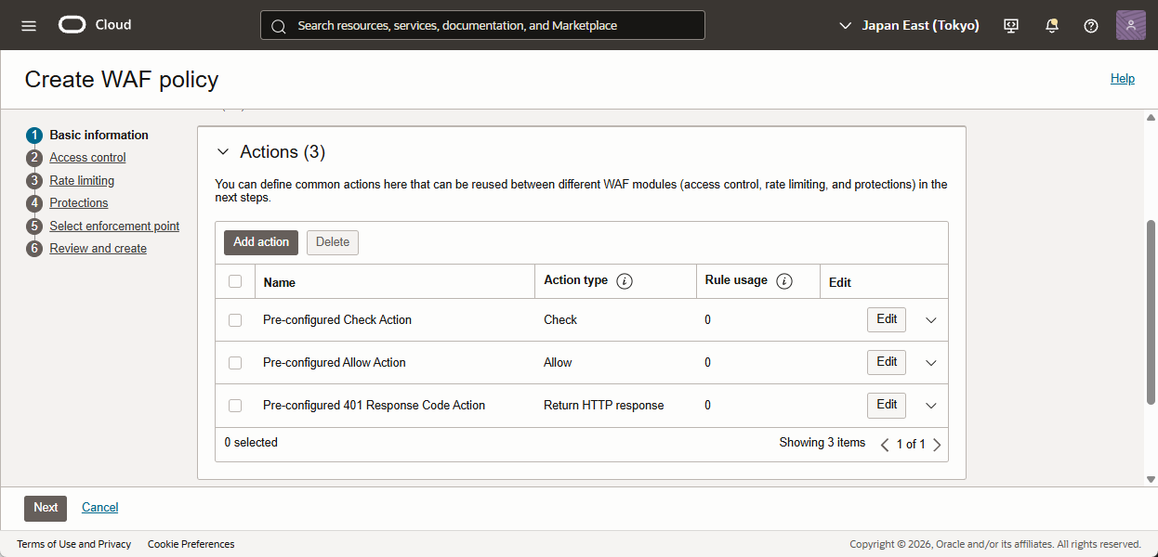
Task: Open the hamburger navigation menu
Action: point(29,25)
